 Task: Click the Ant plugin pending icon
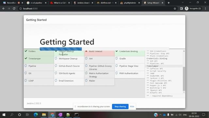(x=86, y=58)
